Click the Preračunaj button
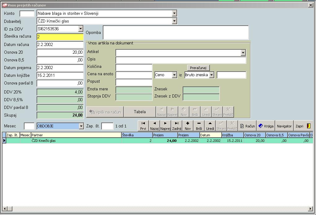The image size is (316, 215). click(x=198, y=68)
